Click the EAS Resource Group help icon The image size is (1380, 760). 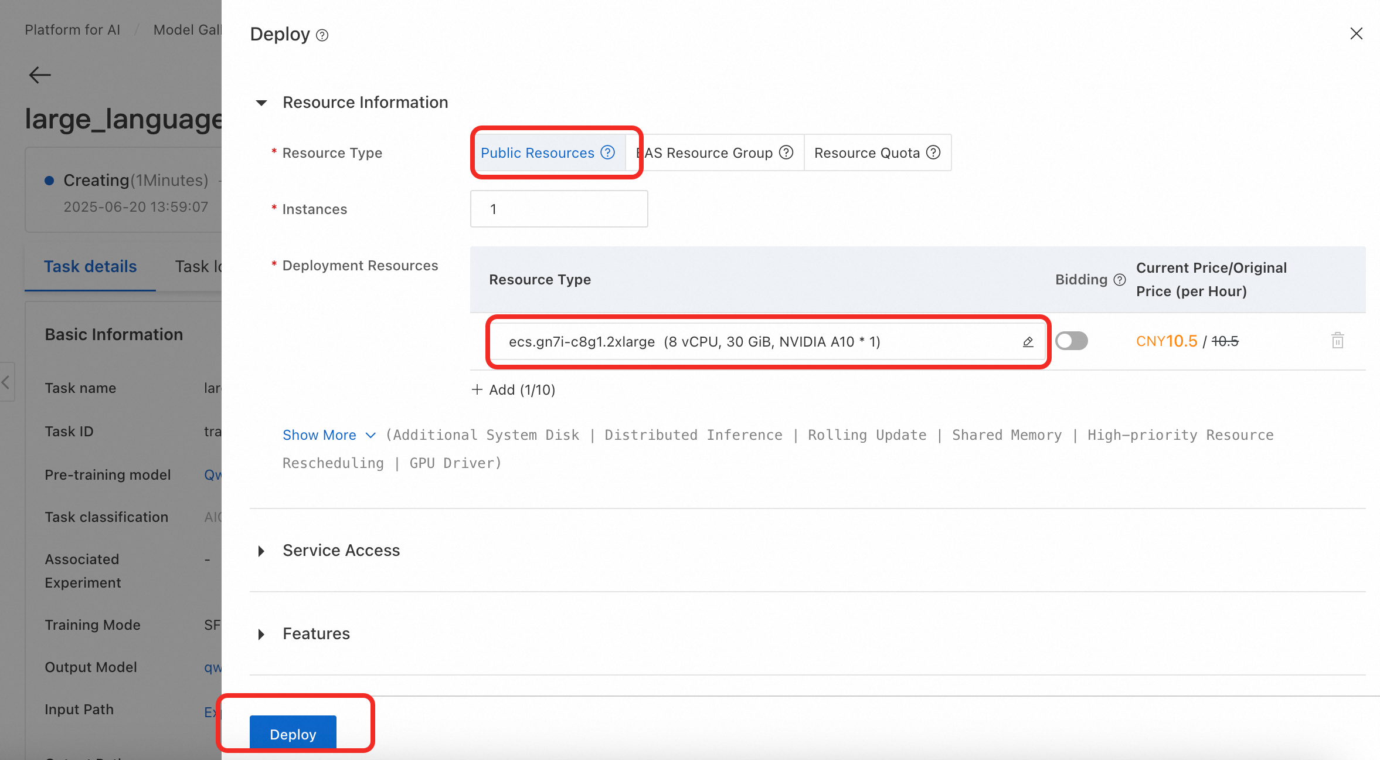point(786,152)
